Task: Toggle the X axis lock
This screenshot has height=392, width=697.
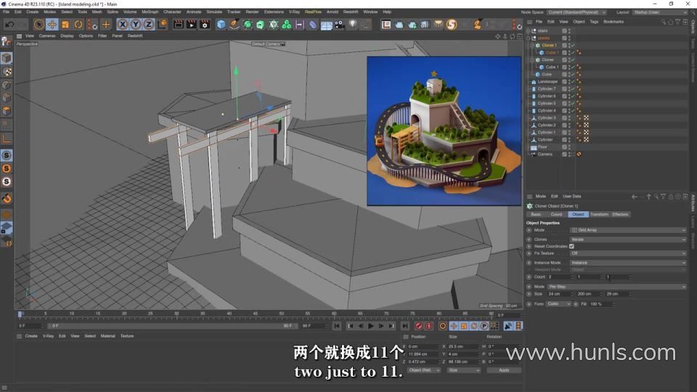Action: 123,25
